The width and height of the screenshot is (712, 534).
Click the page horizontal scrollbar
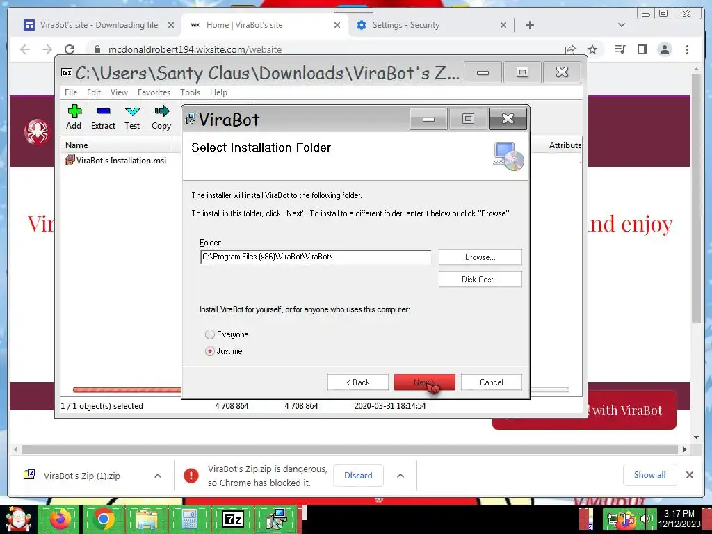click(350, 450)
